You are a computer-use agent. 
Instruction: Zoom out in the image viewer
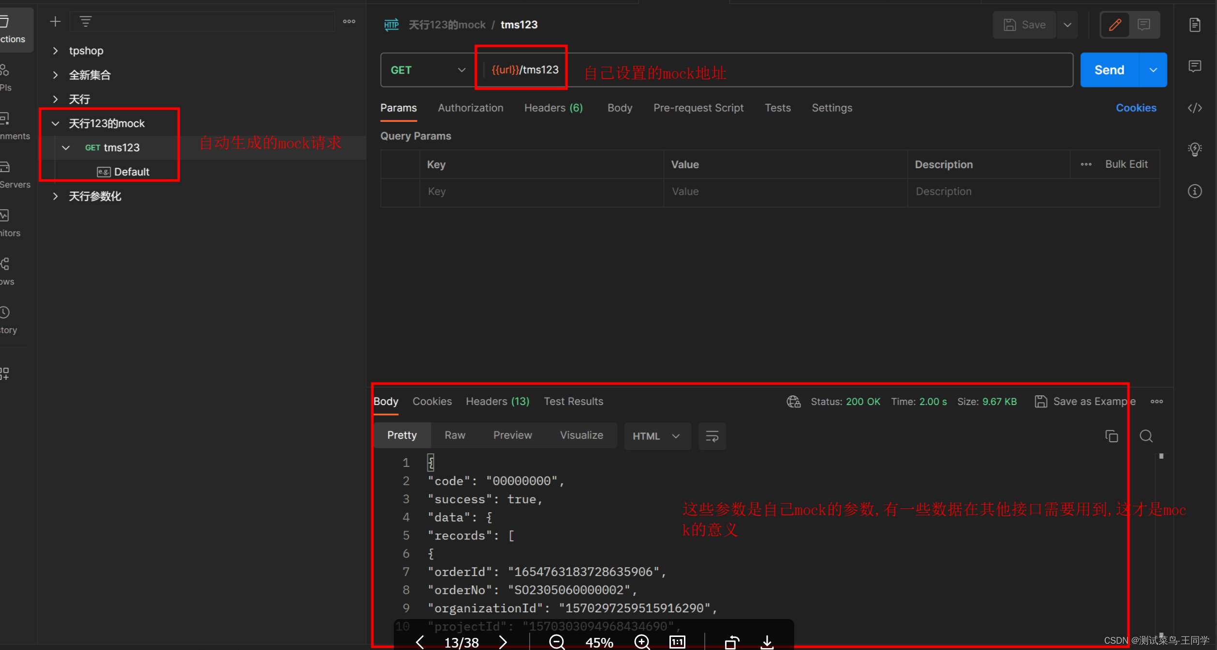(557, 642)
